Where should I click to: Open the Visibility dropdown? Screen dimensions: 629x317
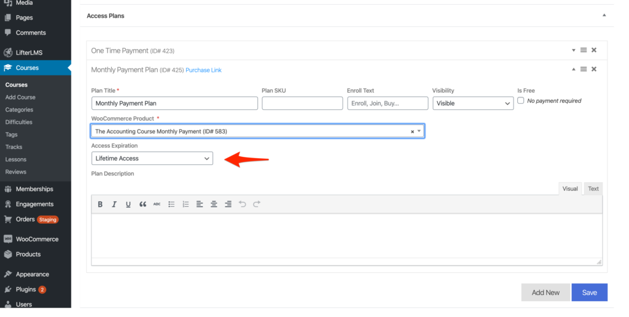click(473, 103)
